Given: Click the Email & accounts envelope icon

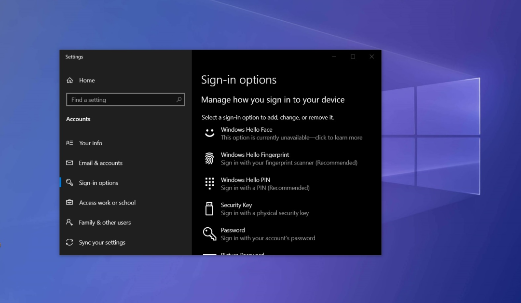Looking at the screenshot, I should (x=70, y=163).
